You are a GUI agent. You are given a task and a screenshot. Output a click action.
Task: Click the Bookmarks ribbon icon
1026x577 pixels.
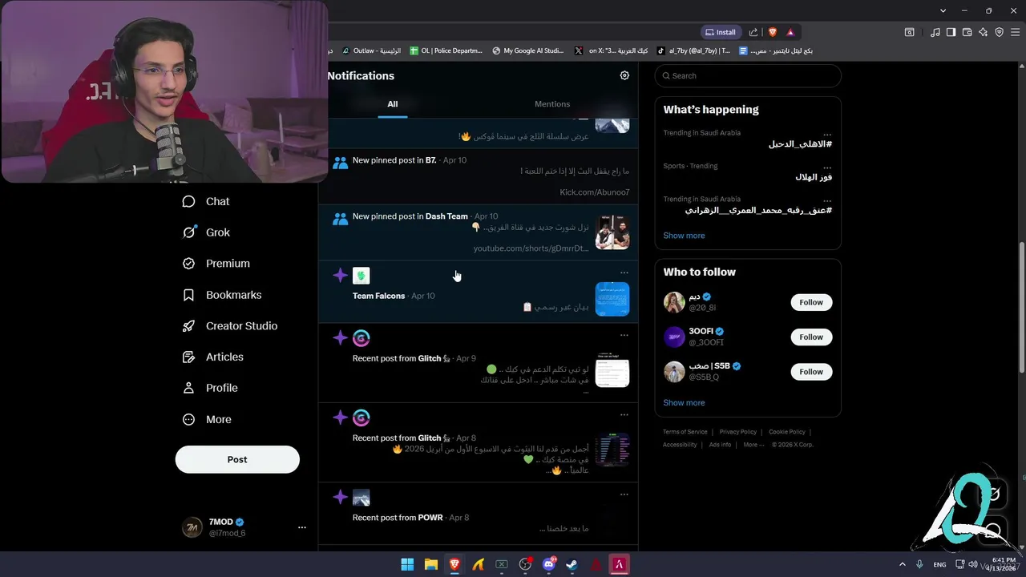188,295
